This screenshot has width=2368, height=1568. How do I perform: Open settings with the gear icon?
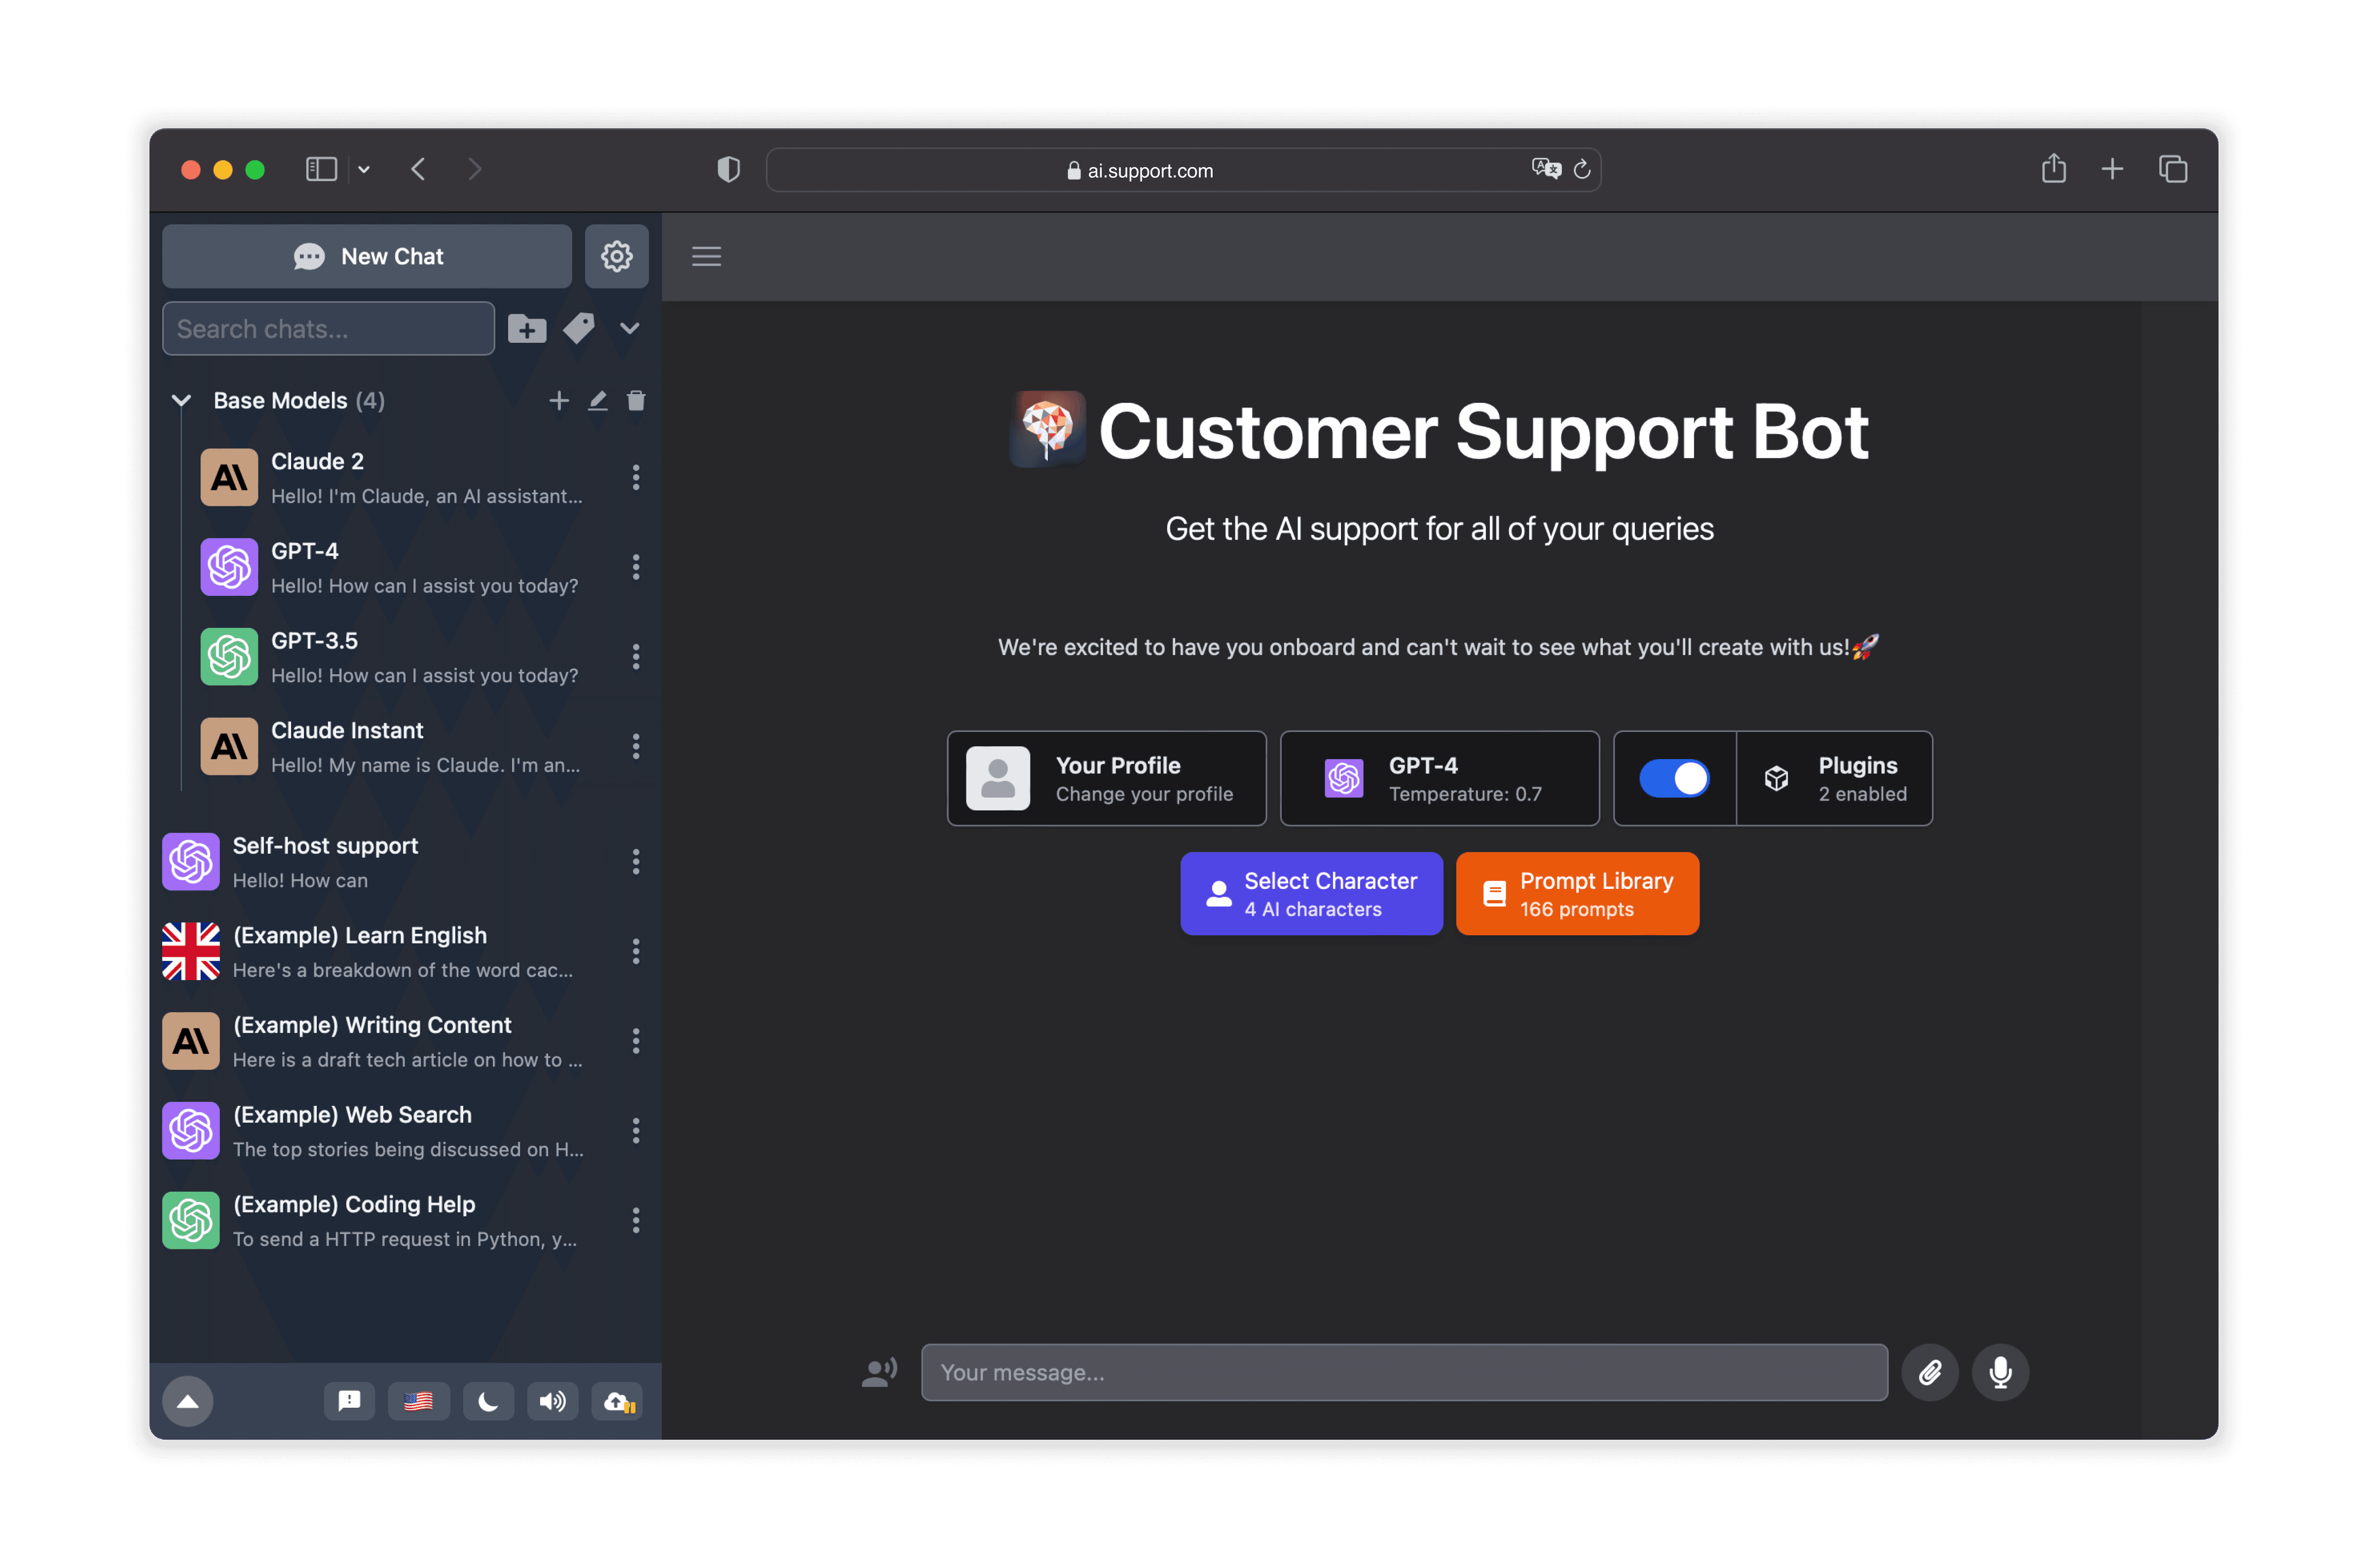pos(616,257)
